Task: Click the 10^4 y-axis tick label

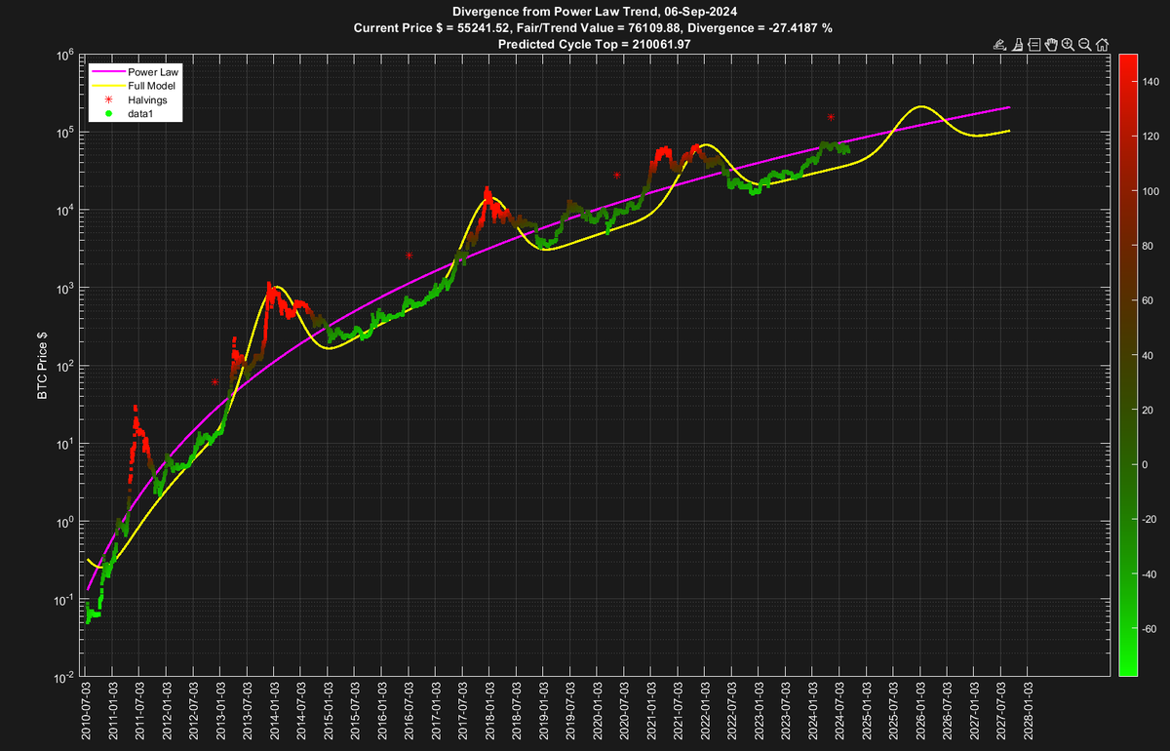Action: tap(64, 211)
